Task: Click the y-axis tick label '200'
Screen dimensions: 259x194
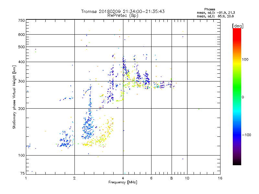Action: click(21, 109)
